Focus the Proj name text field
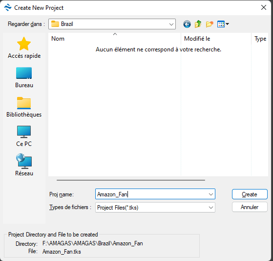The width and height of the screenshot is (273, 261). click(x=151, y=194)
